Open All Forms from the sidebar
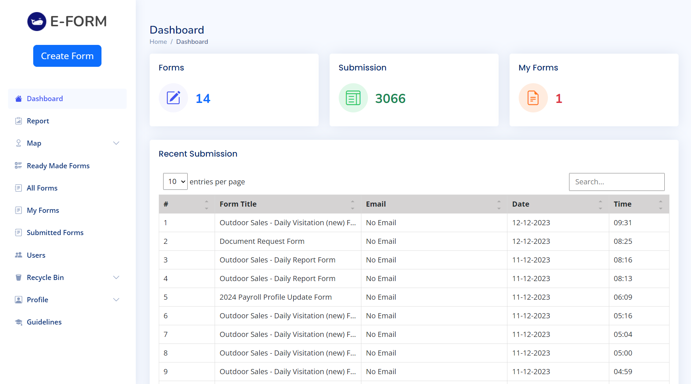This screenshot has width=691, height=384. [42, 188]
